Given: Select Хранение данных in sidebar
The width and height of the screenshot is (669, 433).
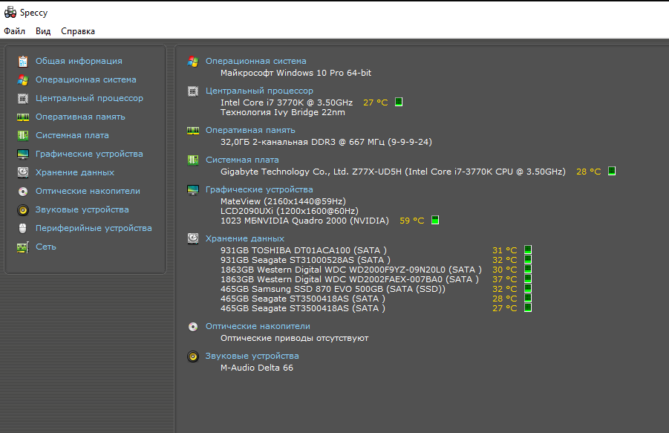Looking at the screenshot, I should 75,172.
